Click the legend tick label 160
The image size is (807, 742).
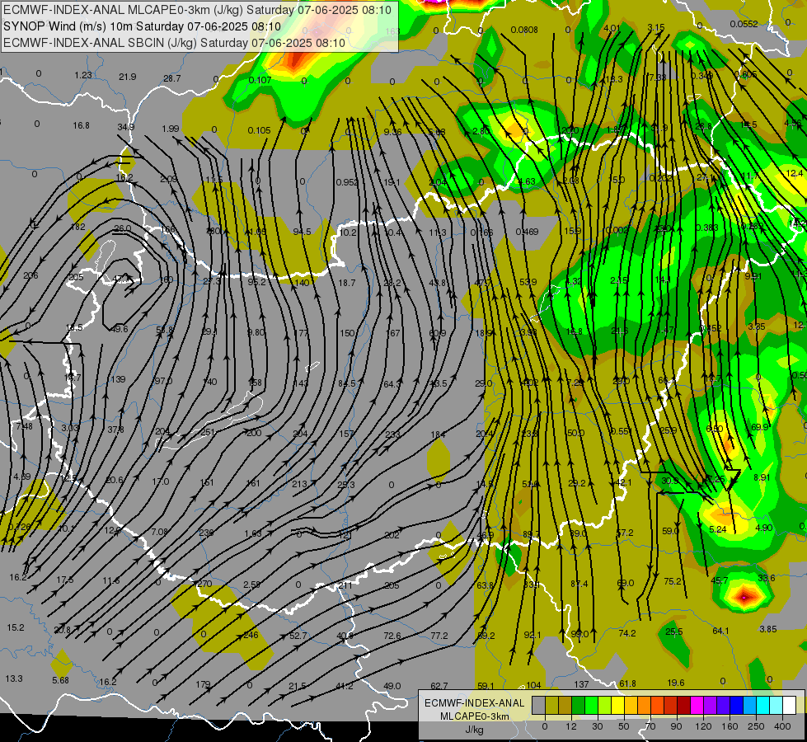tap(730, 726)
